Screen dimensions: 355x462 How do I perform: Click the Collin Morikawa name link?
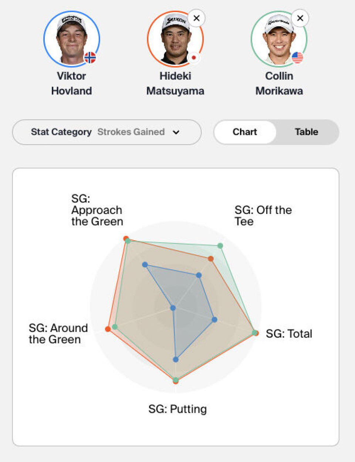279,83
